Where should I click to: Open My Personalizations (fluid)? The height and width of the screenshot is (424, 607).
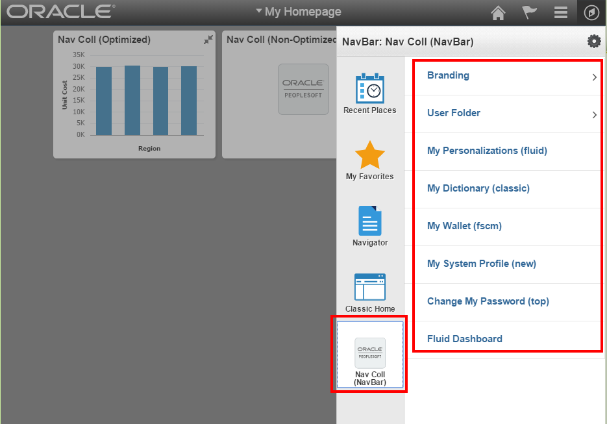(487, 151)
